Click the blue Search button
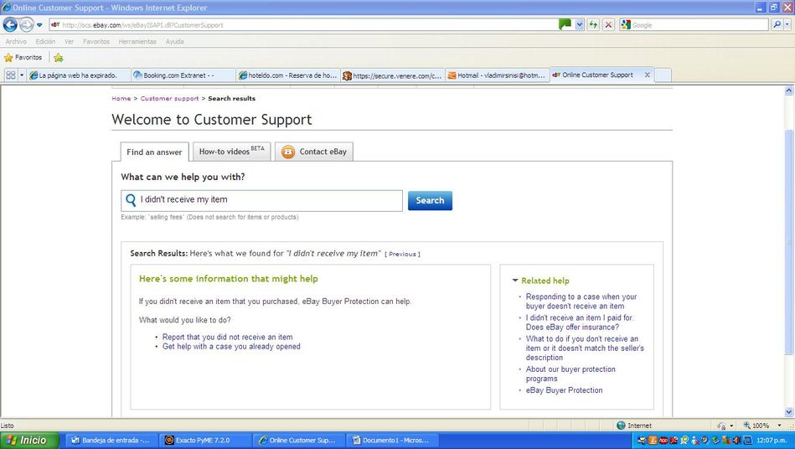The height and width of the screenshot is (449, 795). tap(430, 200)
